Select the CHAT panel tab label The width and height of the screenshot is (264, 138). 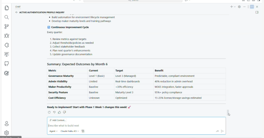[18, 7]
